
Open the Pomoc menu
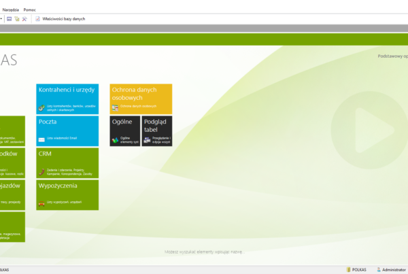[29, 10]
